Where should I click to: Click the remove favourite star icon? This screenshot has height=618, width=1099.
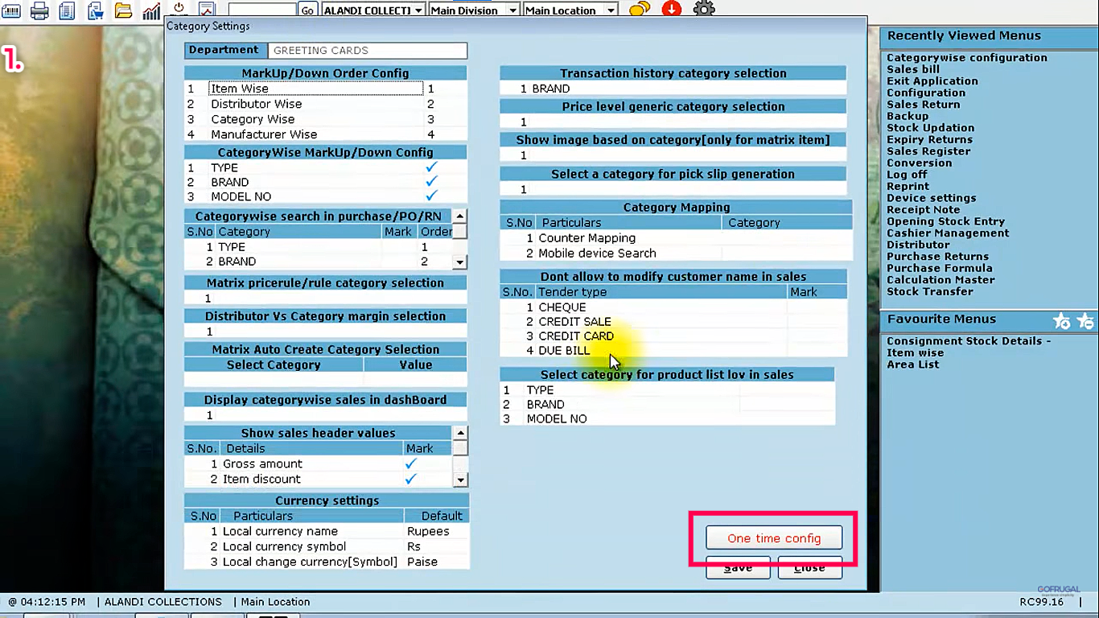tap(1085, 321)
